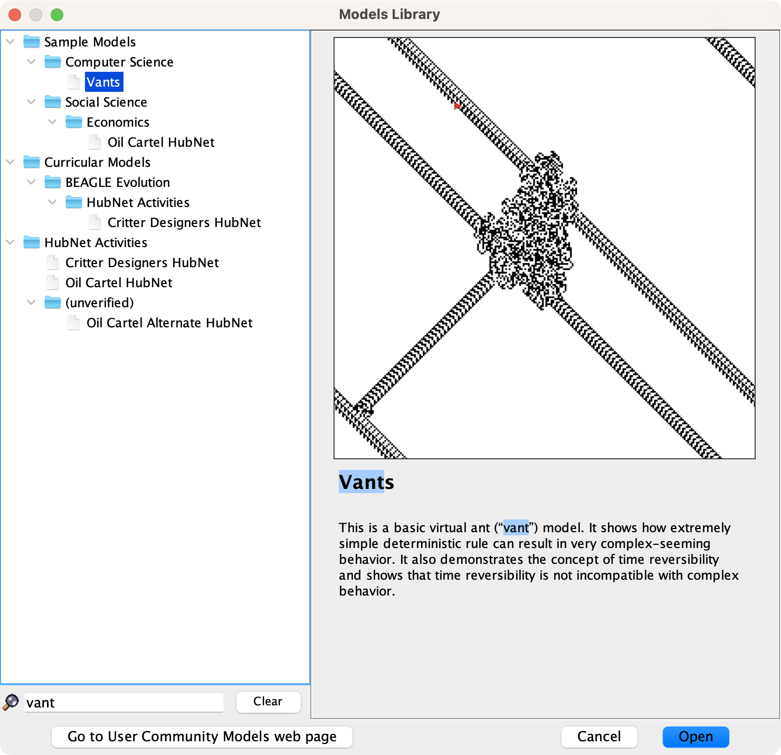Click the magnifier search icon
This screenshot has height=755, width=781.
coord(11,702)
